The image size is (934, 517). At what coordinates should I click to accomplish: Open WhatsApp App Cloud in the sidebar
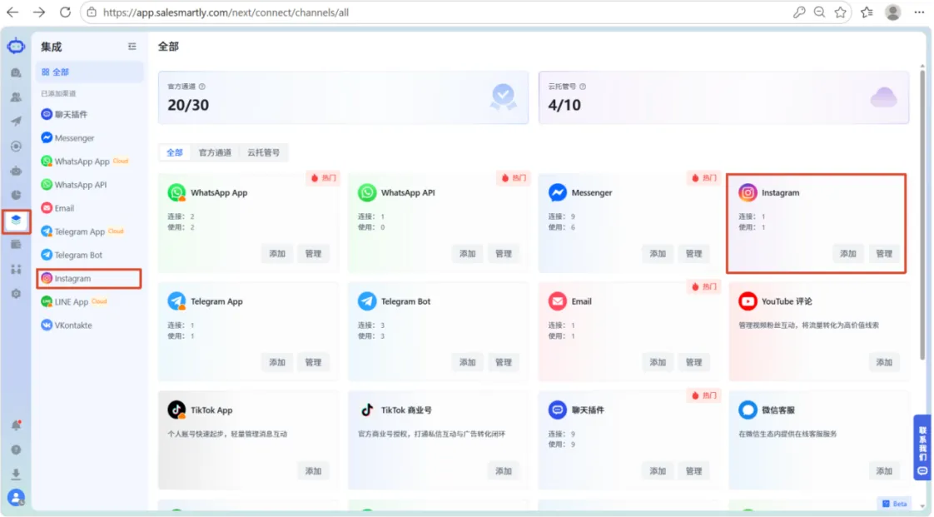coord(89,162)
